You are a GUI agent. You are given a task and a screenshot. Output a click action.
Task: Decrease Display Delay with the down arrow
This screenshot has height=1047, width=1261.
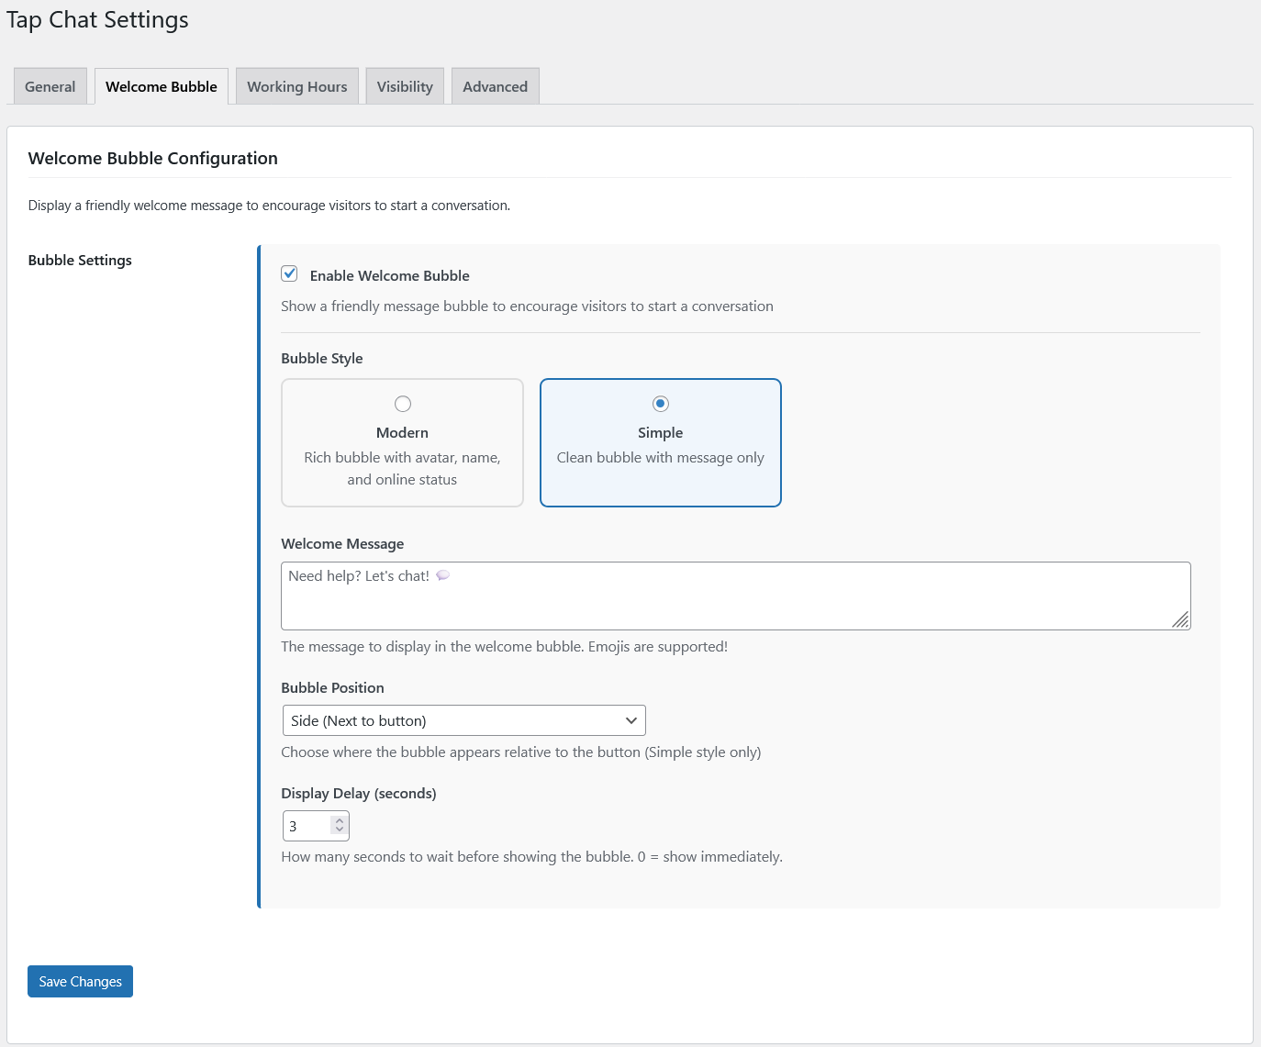(x=340, y=831)
